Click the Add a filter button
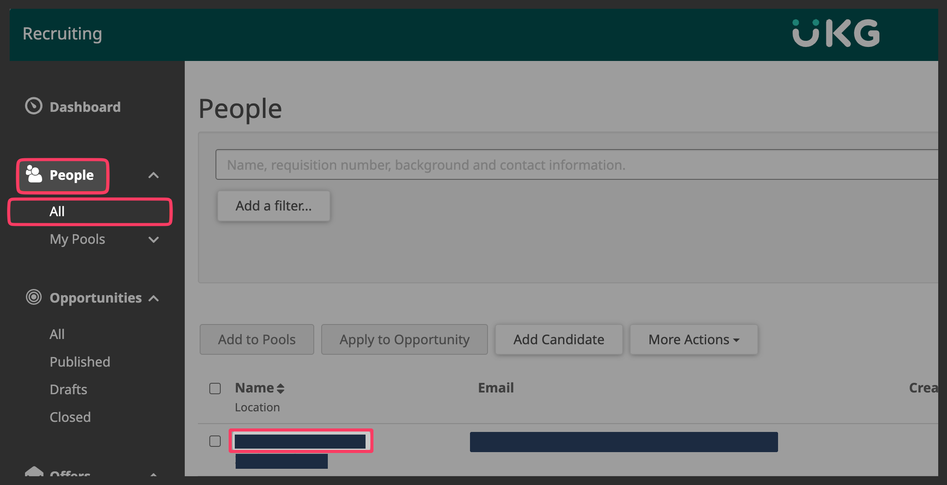 coord(273,206)
